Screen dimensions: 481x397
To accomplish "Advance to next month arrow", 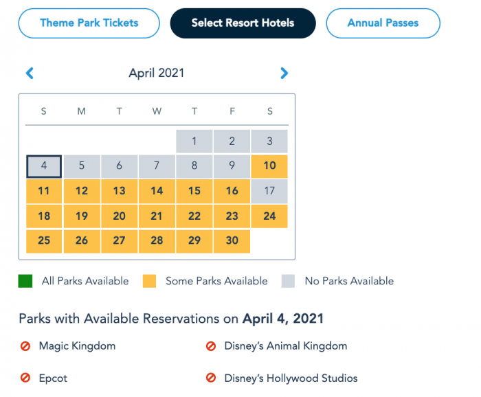I will 284,73.
